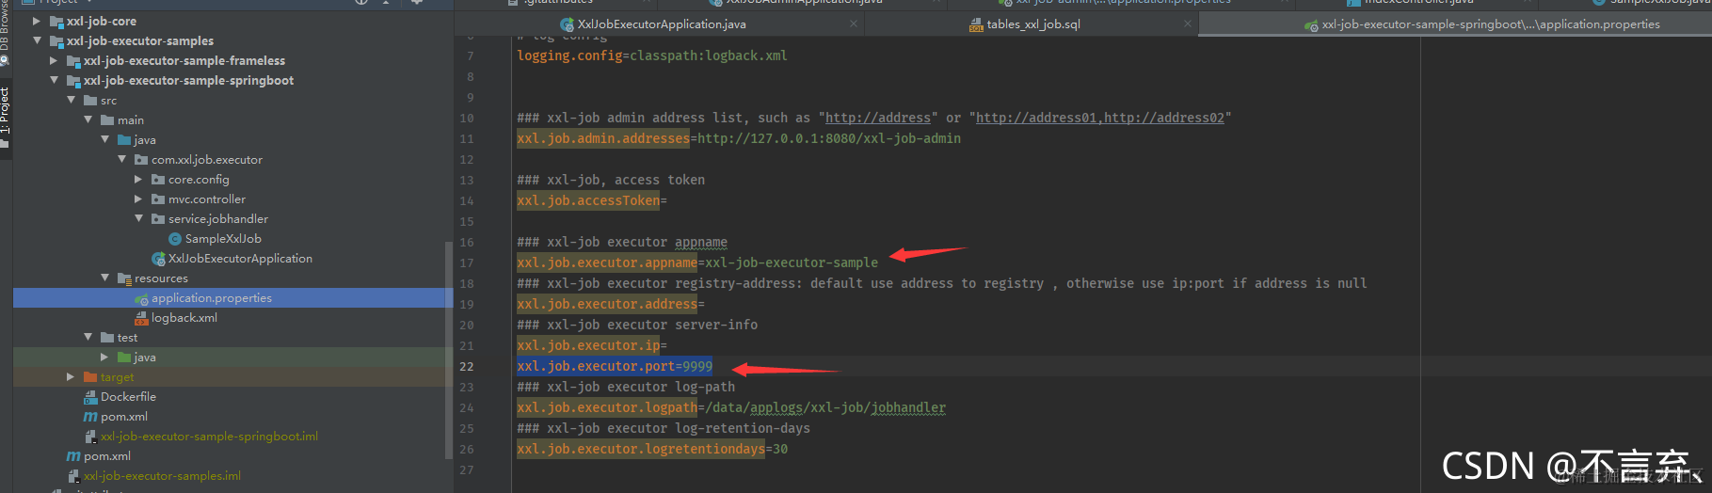Viewport: 1712px width, 493px height.
Task: Click the xxl-job-core module icon
Action: point(56,21)
